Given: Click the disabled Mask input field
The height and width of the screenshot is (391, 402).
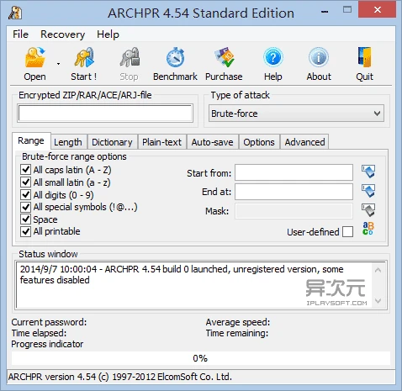Looking at the screenshot, I should (294, 211).
